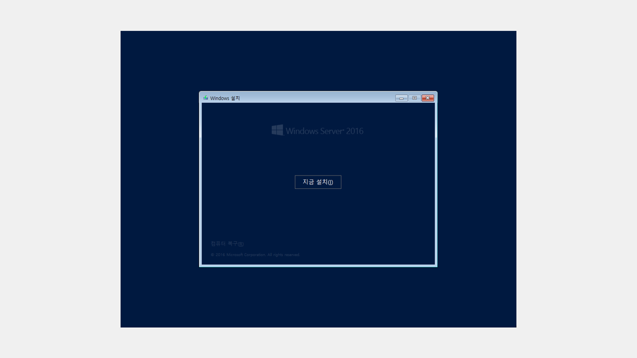
Task: Open the '컴퓨터 복구' repair computer link
Action: (x=227, y=244)
